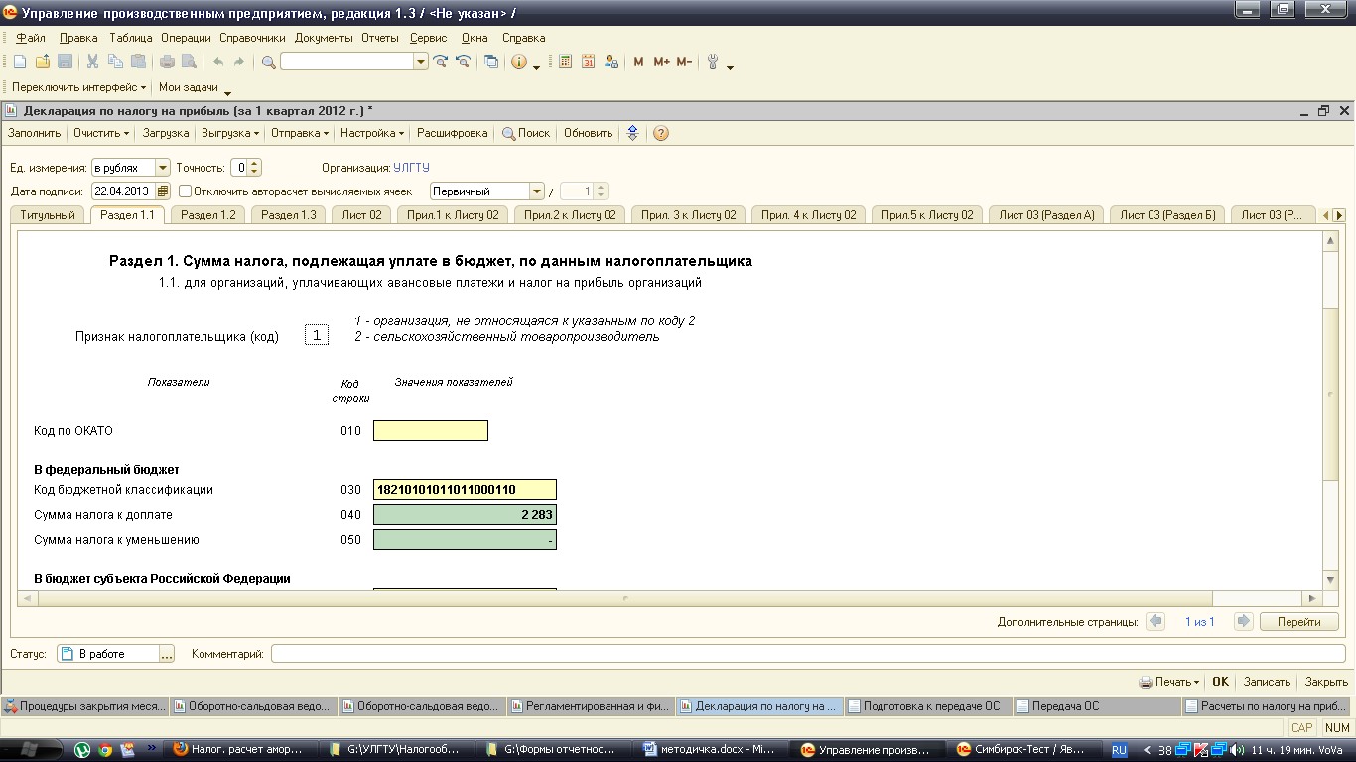
Task: Switch to Прил.1 к Листу 02 tab
Action: click(x=454, y=215)
